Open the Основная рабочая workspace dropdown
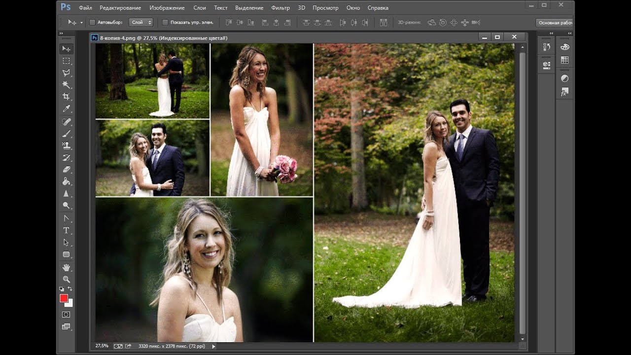This screenshot has height=355, width=631. (x=554, y=23)
